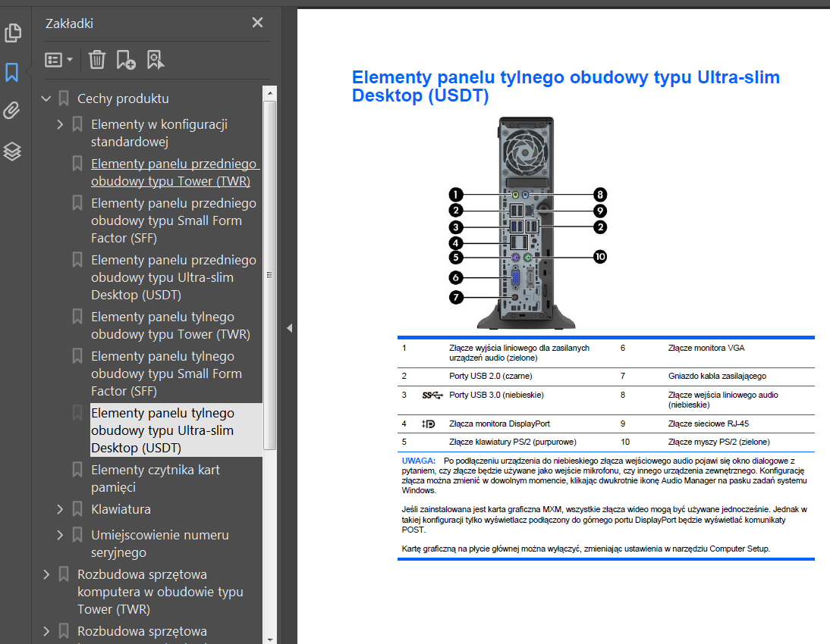Go to Umiejscowienie numeru seryjnego bookmark
The width and height of the screenshot is (830, 644).
click(x=160, y=543)
